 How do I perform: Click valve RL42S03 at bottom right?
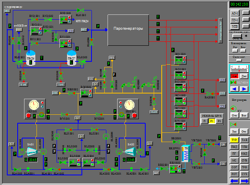click(144, 169)
